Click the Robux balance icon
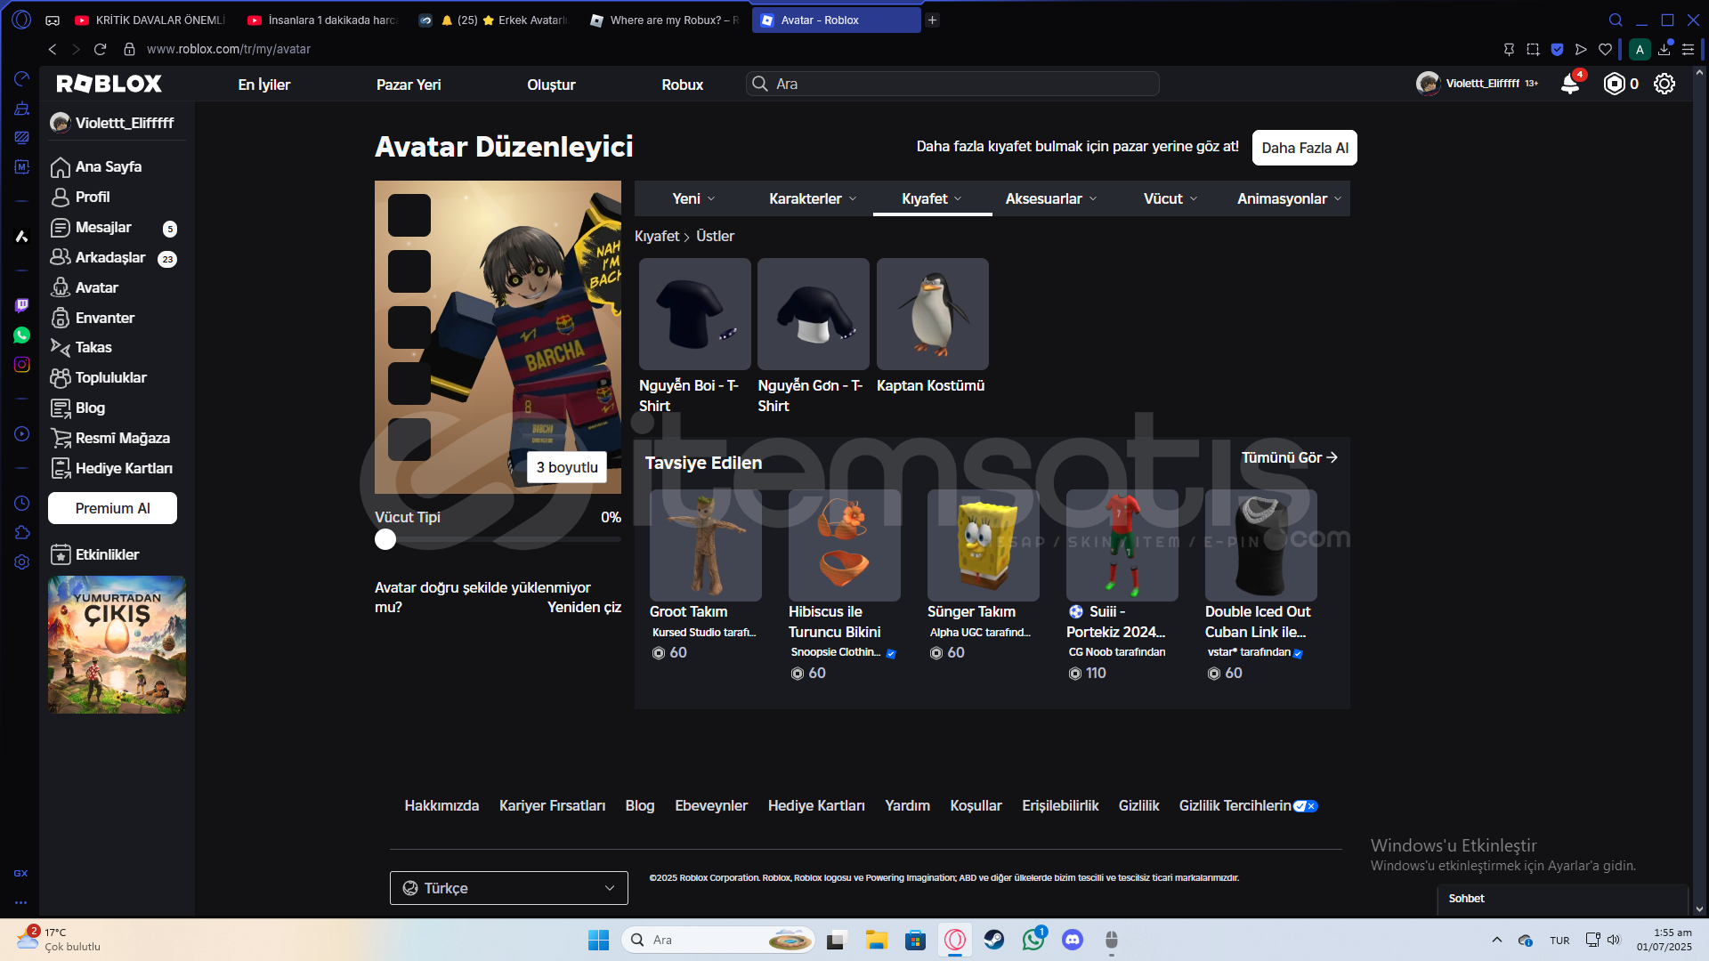Viewport: 1709px width, 961px height. coord(1614,84)
